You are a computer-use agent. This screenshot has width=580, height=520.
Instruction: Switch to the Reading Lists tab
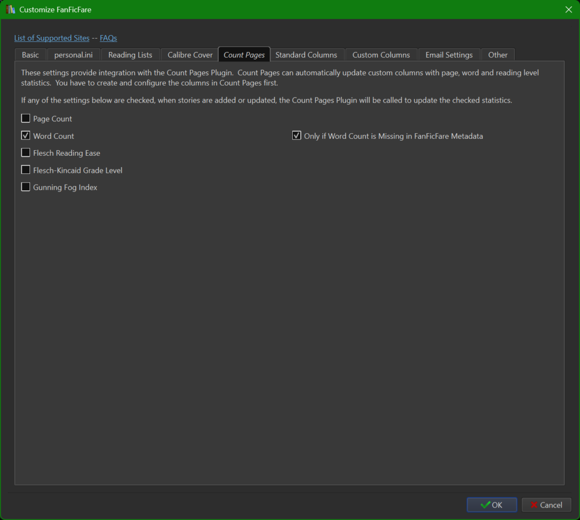(x=130, y=54)
